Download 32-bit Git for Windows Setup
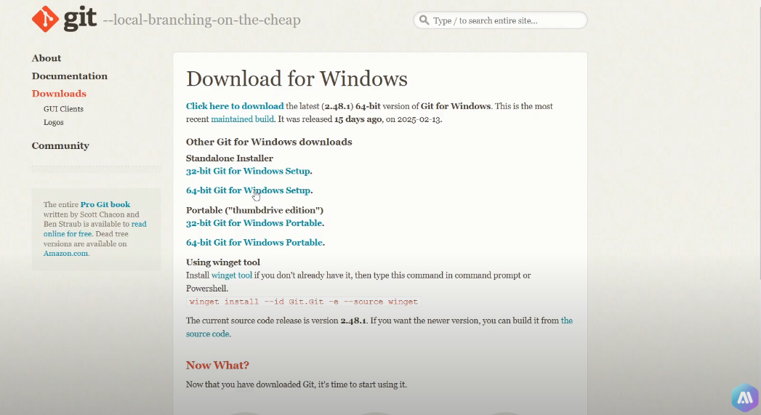This screenshot has width=761, height=415. 248,172
